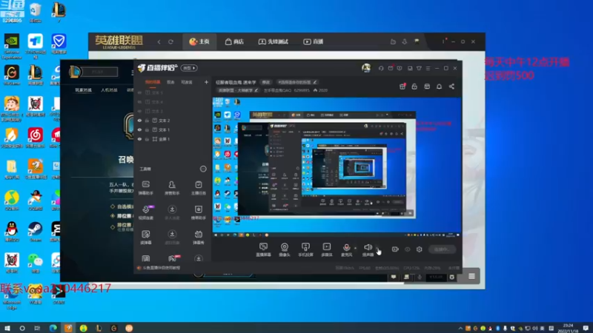Expand the microphone options arrow

355,248
